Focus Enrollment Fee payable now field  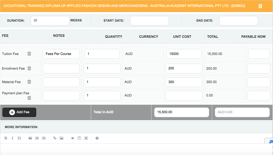pos(259,68)
